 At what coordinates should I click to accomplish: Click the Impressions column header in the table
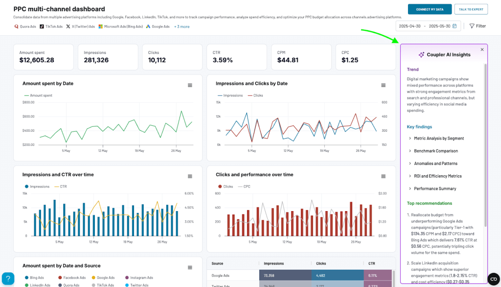[273, 263]
